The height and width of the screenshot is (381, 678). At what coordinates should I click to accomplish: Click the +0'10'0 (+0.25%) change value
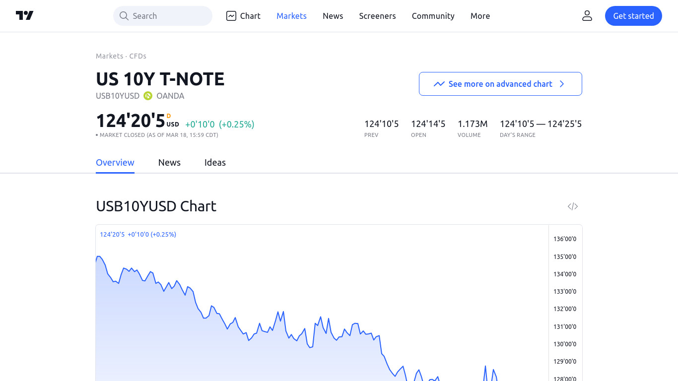point(220,125)
